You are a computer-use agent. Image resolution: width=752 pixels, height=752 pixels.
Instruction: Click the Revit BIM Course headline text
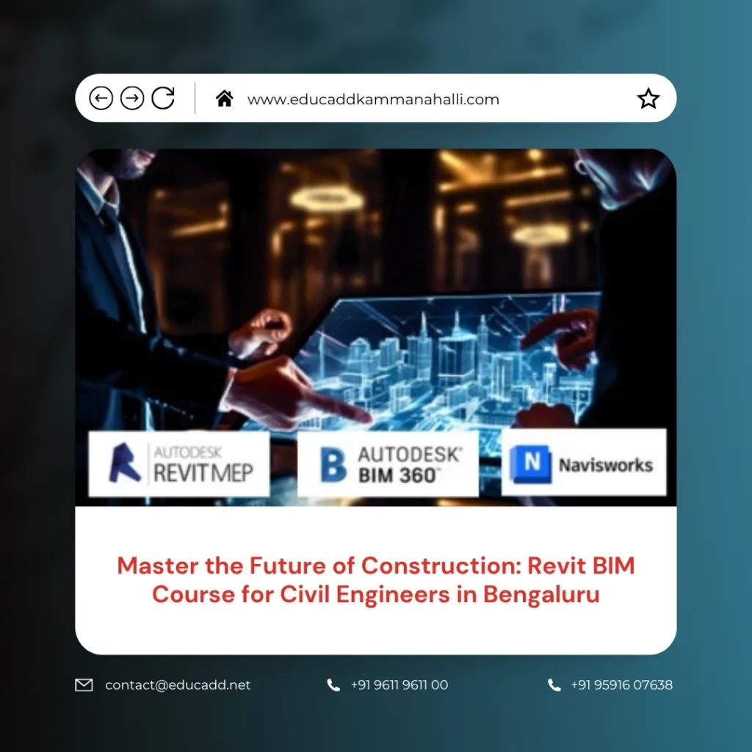tap(375, 580)
